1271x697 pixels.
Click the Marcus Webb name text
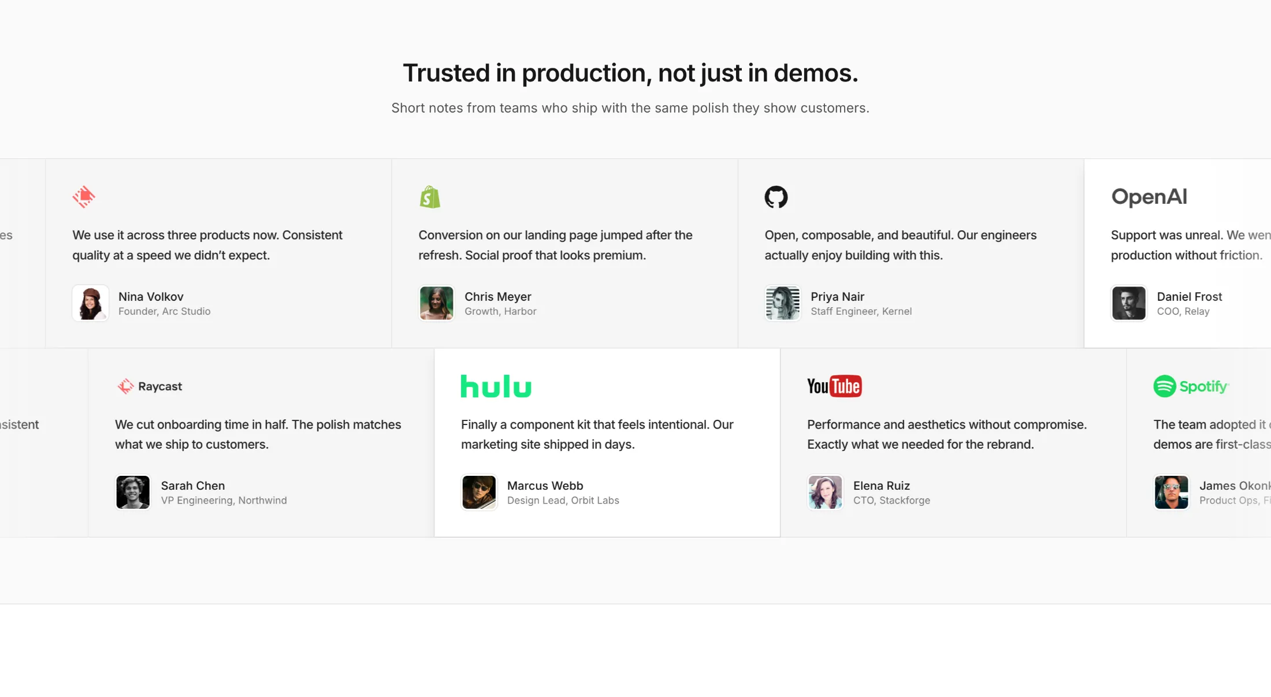tap(545, 486)
